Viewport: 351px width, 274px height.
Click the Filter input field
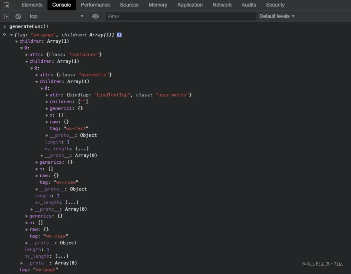pos(181,17)
